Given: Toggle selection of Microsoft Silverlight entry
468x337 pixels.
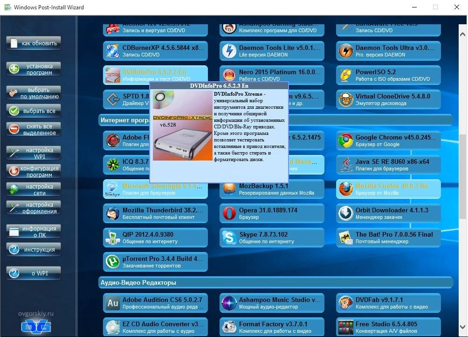Looking at the screenshot, I should coord(155,189).
